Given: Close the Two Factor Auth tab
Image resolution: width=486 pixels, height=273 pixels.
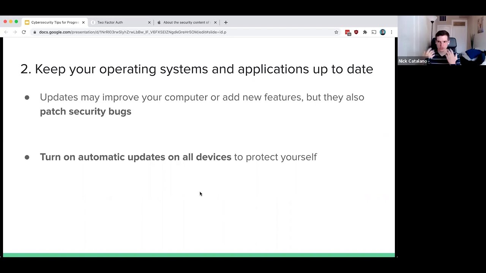Looking at the screenshot, I should (x=149, y=22).
